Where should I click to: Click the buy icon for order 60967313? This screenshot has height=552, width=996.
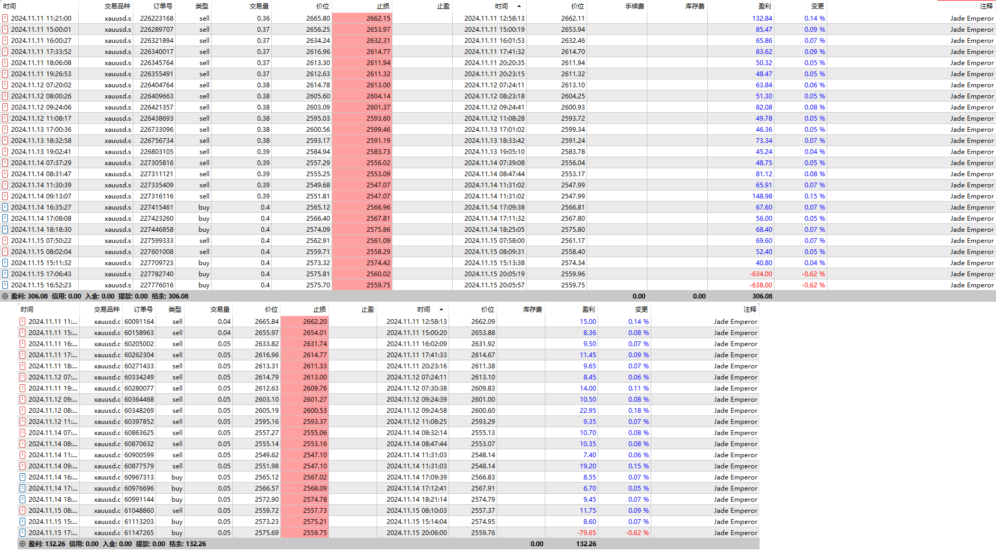23,477
